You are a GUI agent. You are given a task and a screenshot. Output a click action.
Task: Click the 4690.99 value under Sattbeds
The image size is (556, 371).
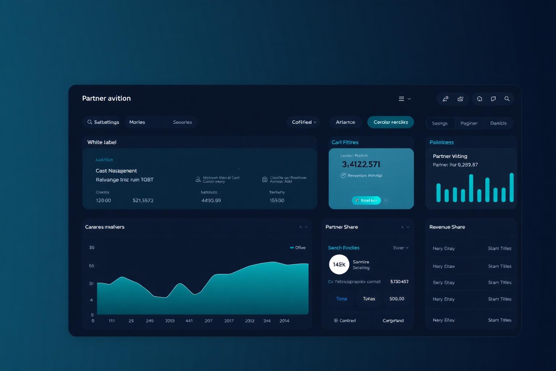tap(211, 200)
